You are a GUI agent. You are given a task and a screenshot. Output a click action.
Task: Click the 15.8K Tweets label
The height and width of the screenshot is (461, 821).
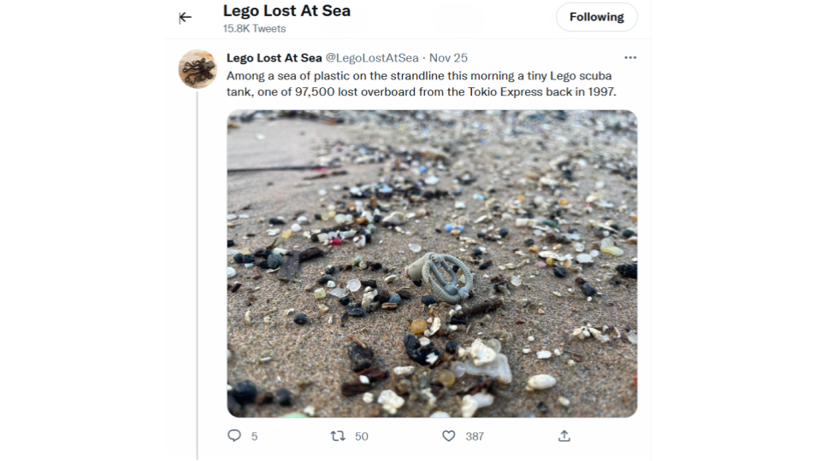tap(254, 29)
